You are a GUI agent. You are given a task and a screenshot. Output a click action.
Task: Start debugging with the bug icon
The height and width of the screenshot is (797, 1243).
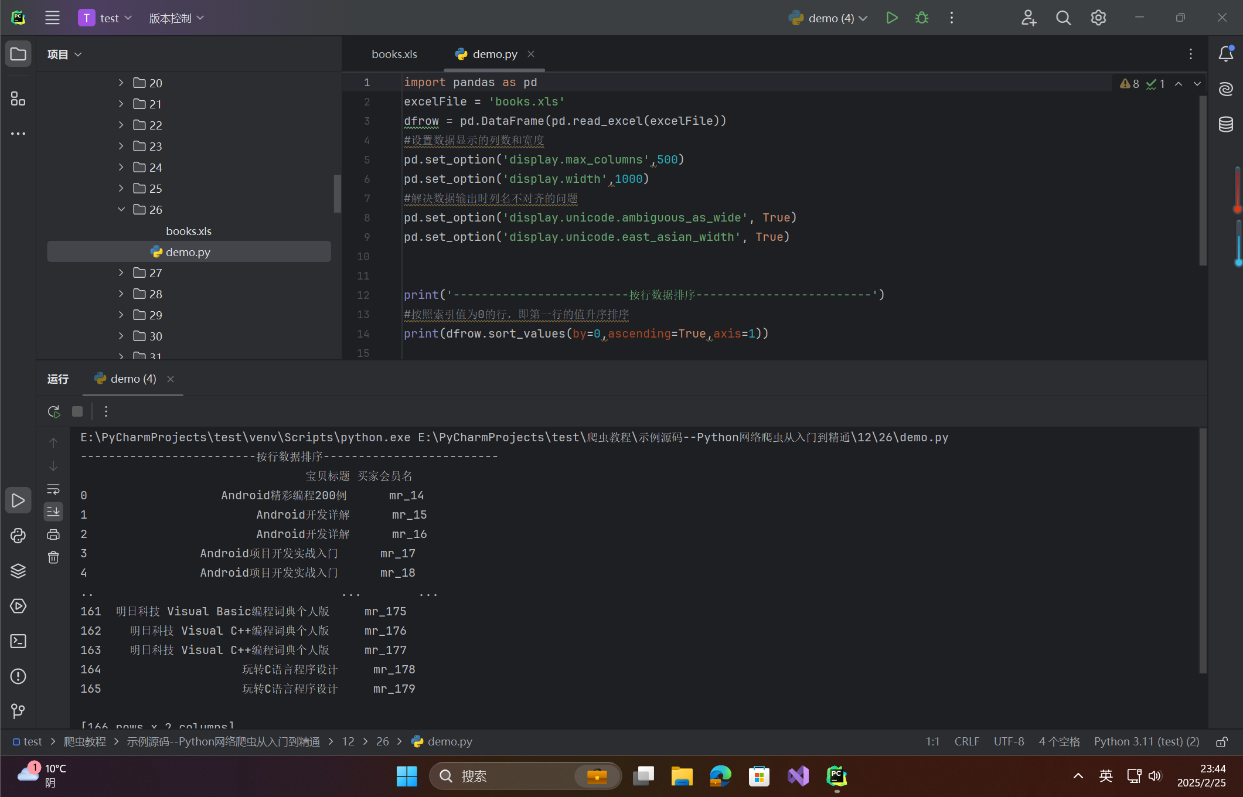(x=922, y=18)
